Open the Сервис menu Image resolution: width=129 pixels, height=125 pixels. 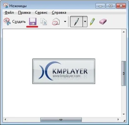pyautogui.click(x=41, y=12)
